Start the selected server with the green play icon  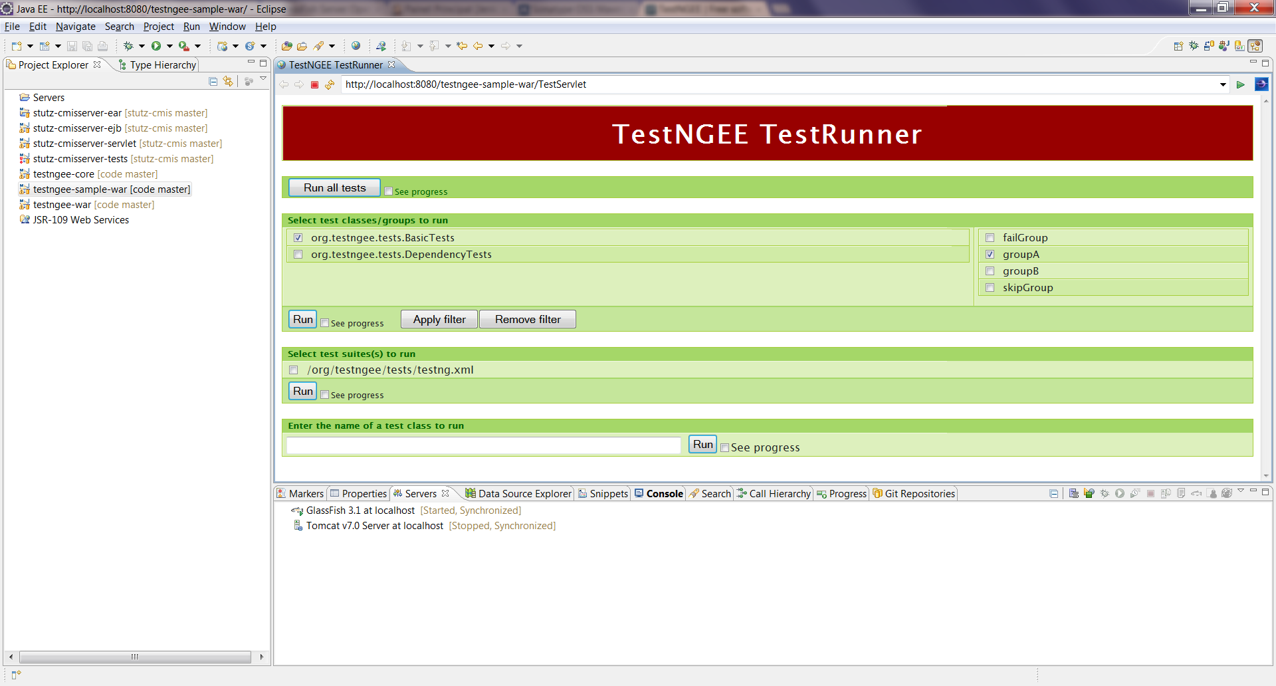tap(1119, 493)
